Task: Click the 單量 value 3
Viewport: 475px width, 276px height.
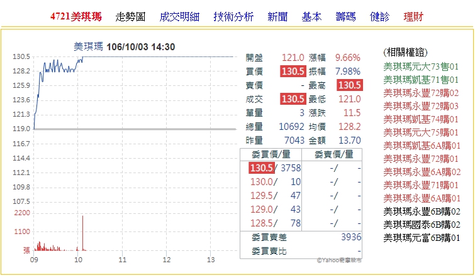Action: click(302, 113)
